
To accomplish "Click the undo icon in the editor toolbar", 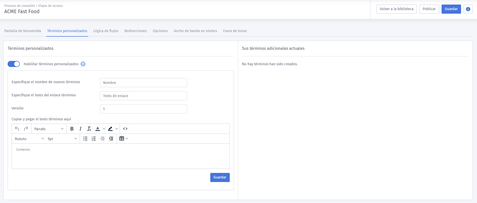I will point(17,129).
